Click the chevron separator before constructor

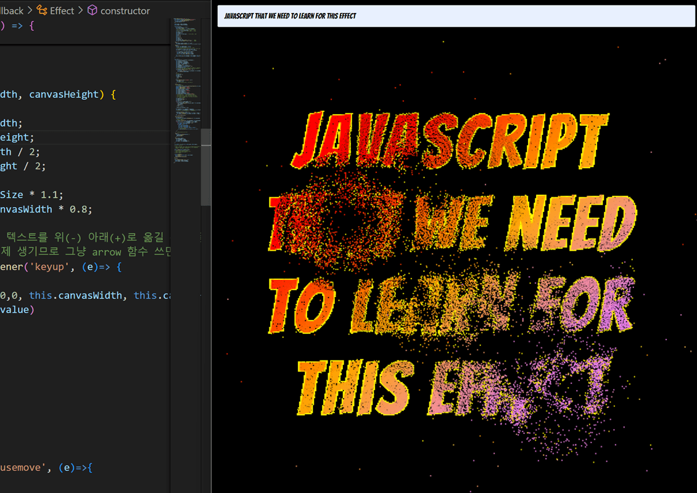[80, 10]
